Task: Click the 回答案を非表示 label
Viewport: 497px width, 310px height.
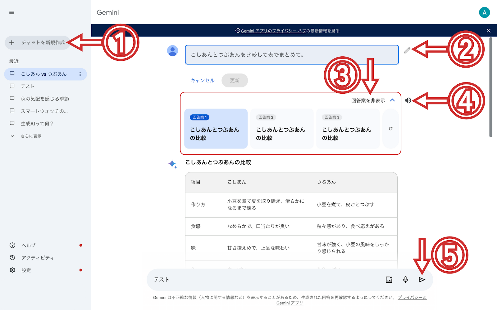Action: point(368,100)
